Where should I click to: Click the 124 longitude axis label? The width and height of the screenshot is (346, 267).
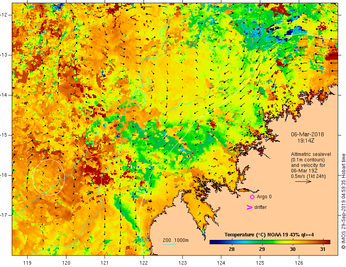(x=221, y=263)
